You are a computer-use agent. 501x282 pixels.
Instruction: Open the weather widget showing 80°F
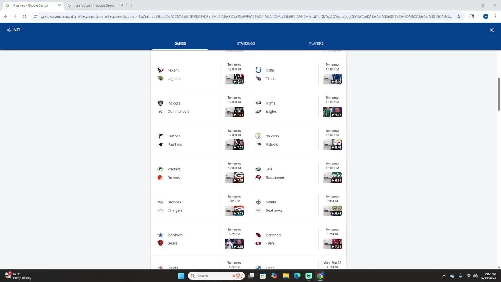click(18, 276)
